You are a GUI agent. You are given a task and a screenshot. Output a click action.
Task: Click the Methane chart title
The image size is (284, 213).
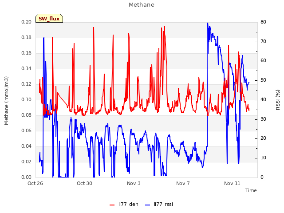click(x=142, y=5)
